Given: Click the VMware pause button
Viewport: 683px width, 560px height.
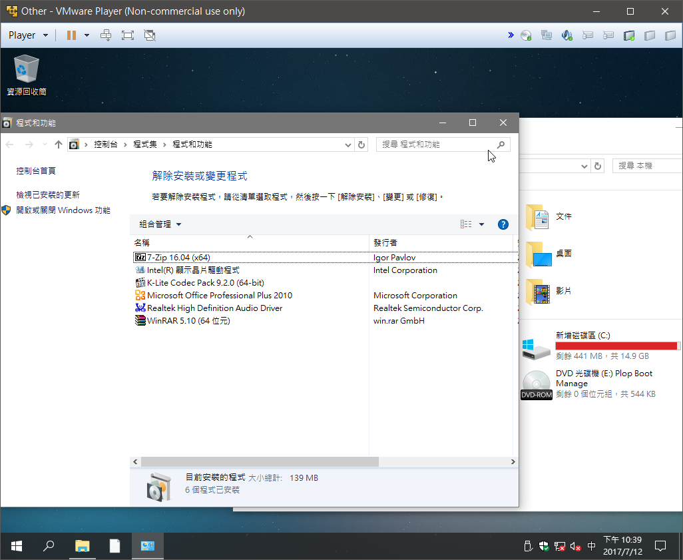Looking at the screenshot, I should click(71, 35).
